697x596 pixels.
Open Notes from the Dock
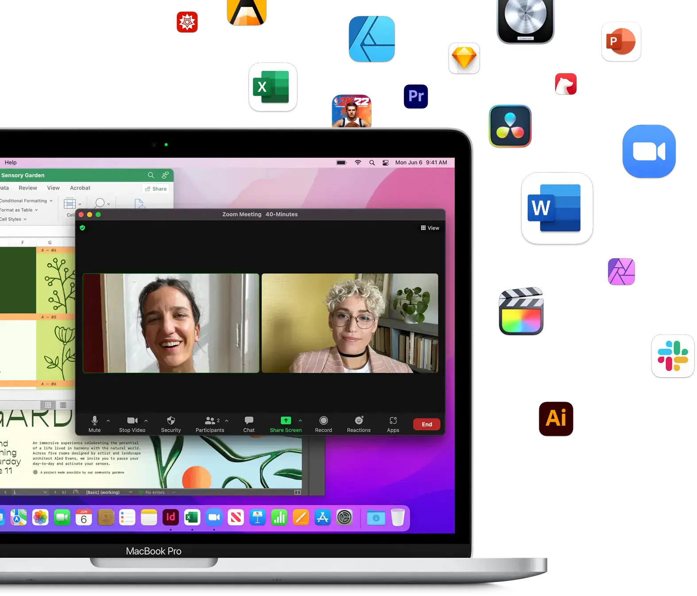[x=149, y=517]
